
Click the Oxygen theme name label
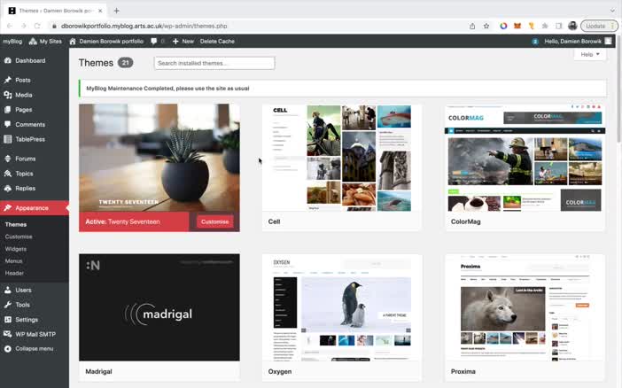tap(280, 372)
